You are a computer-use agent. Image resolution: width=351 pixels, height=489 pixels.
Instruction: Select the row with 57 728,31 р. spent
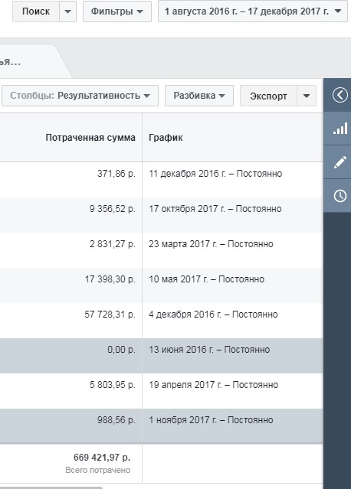point(162,321)
